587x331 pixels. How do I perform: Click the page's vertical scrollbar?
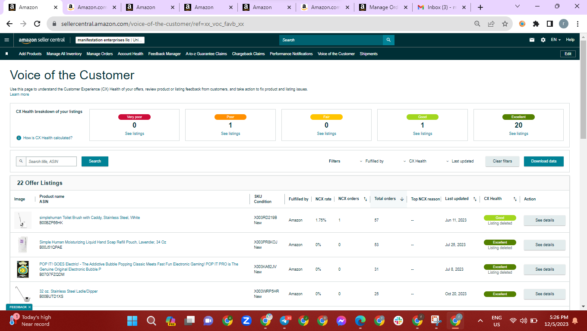pyautogui.click(x=583, y=91)
